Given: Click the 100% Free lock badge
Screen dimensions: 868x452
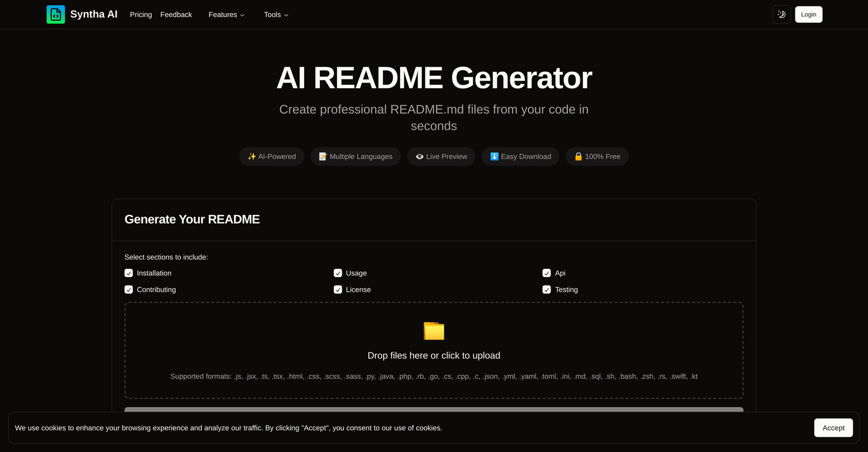Looking at the screenshot, I should [x=579, y=156].
